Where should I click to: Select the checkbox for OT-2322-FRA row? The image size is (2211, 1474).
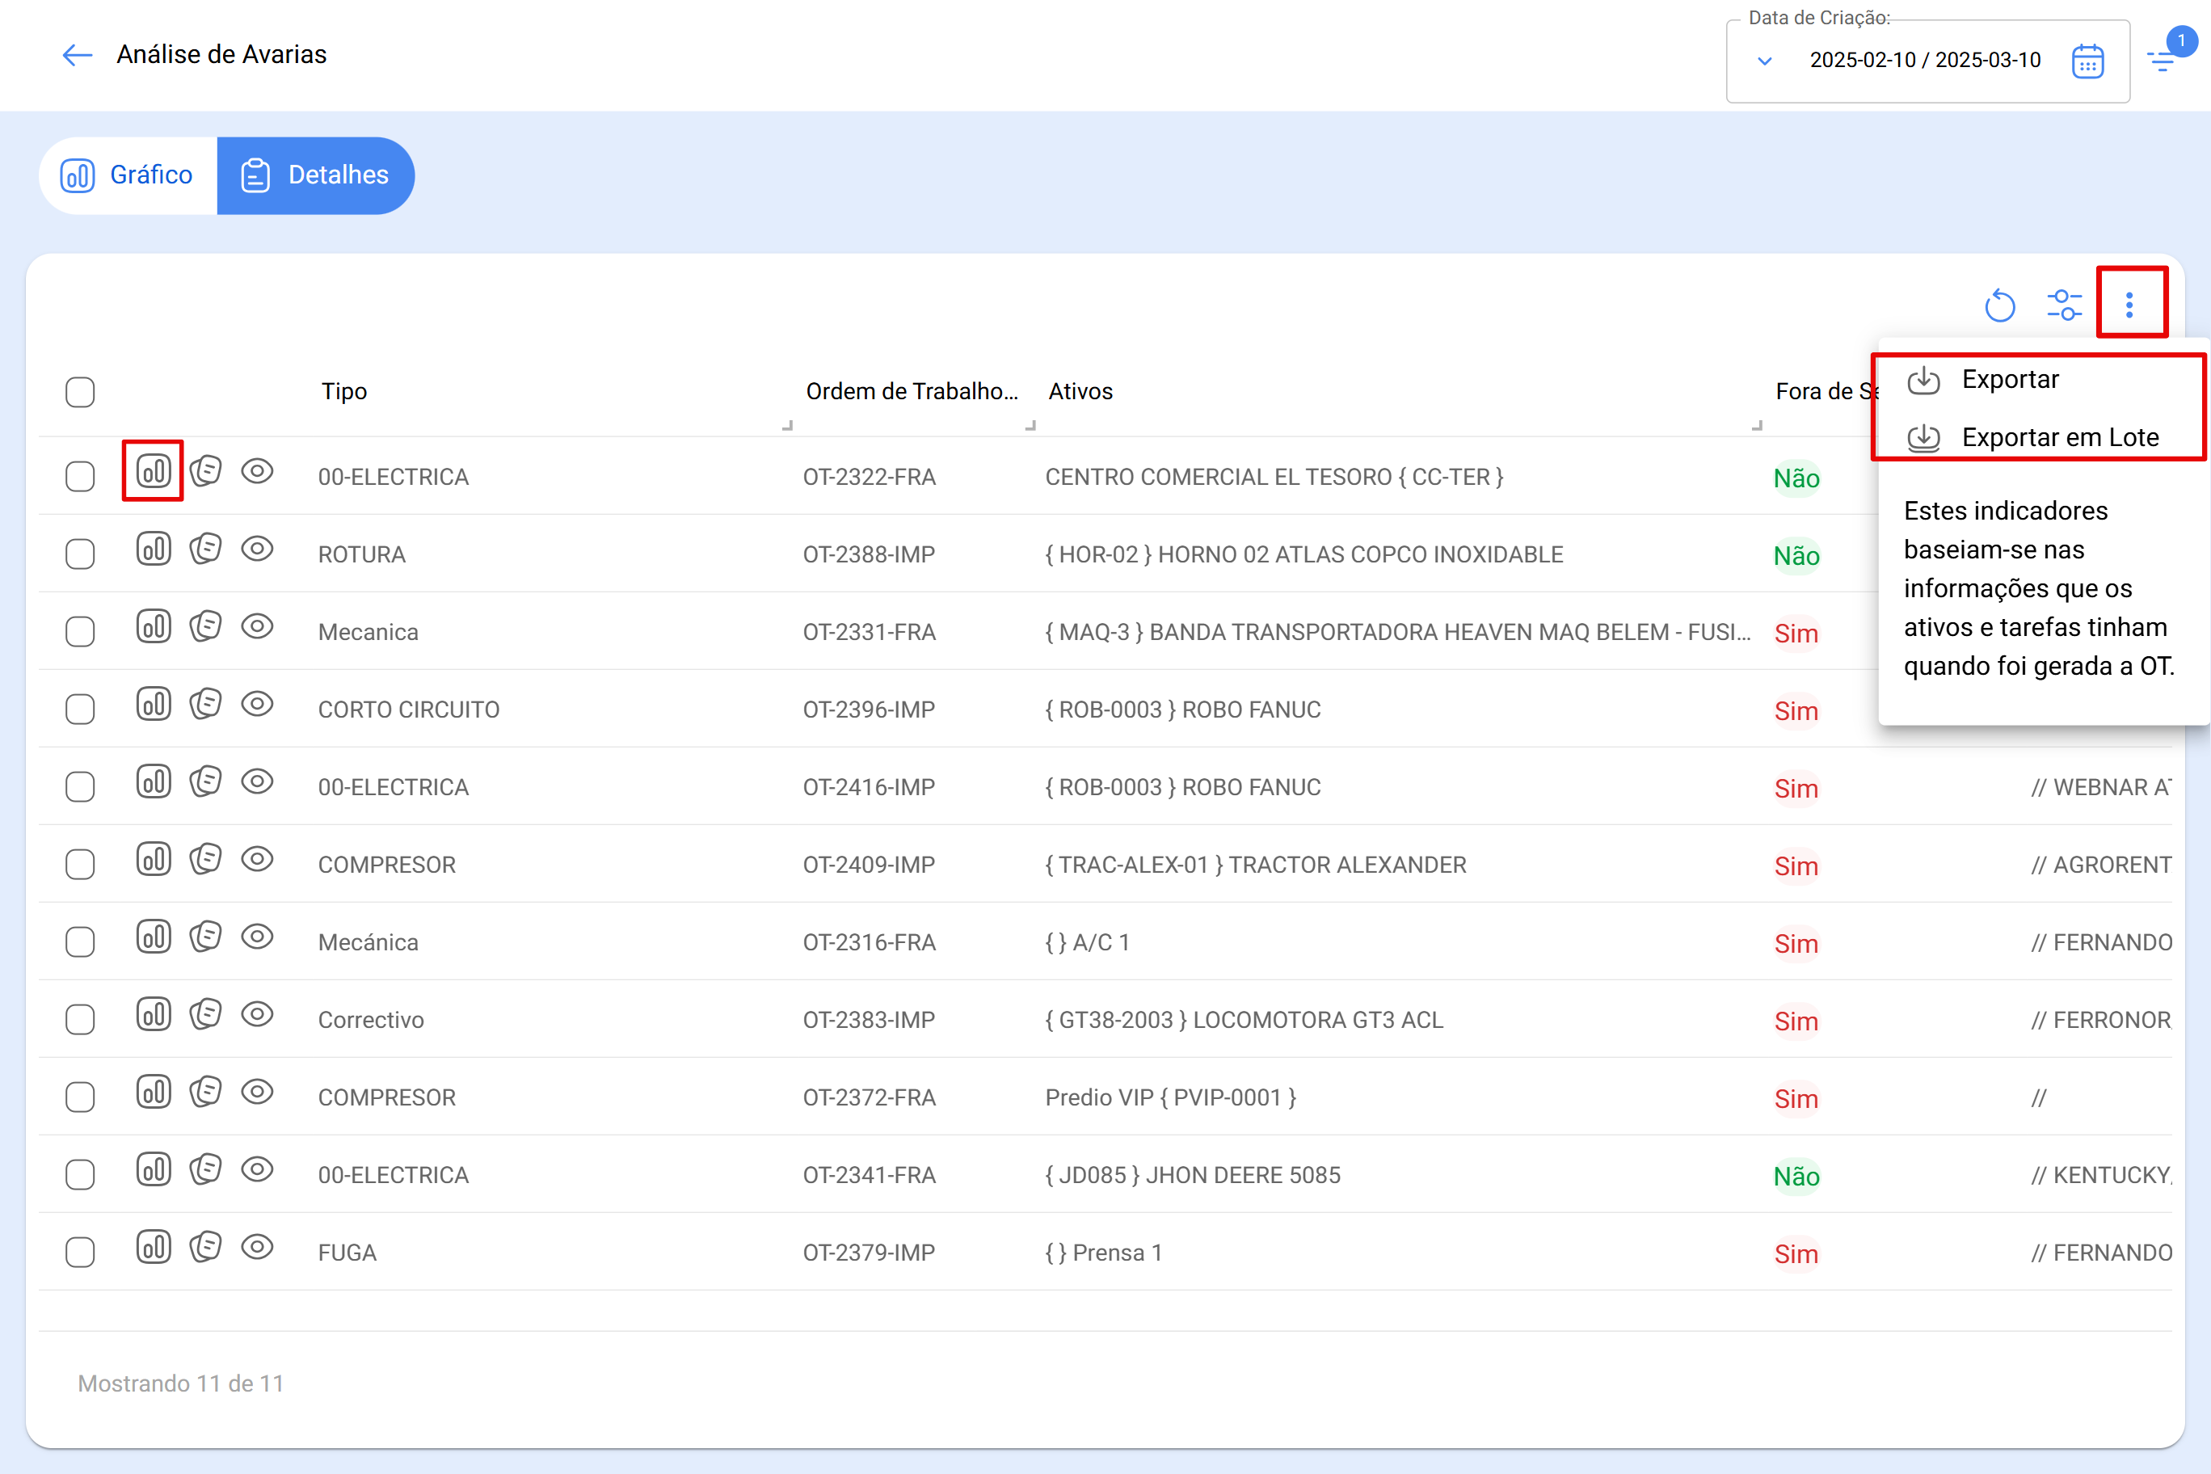tap(80, 477)
